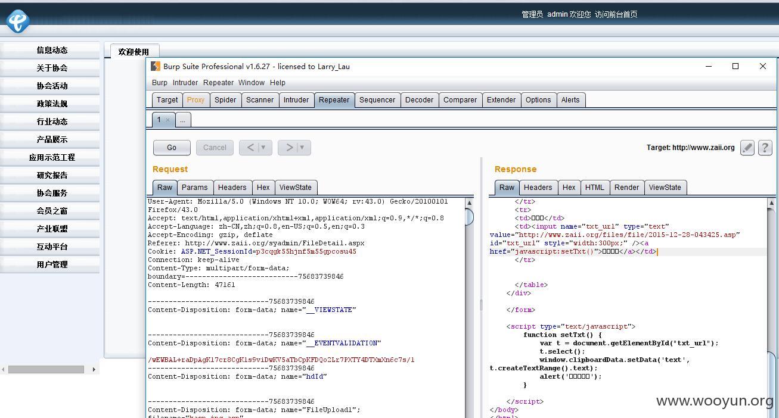This screenshot has height=418, width=779.
Task: Open the Help menu
Action: [278, 83]
